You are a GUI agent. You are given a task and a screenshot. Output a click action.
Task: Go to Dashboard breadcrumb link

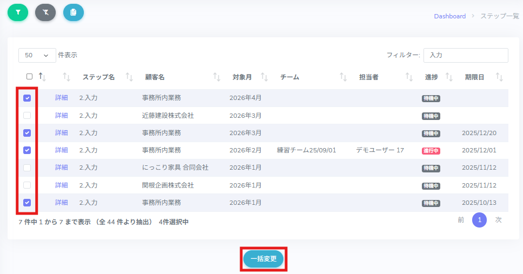pyautogui.click(x=449, y=16)
